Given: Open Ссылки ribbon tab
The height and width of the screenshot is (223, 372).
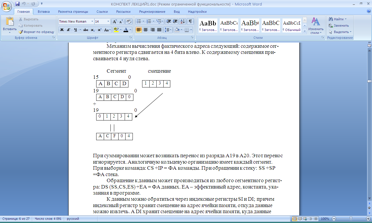Looking at the screenshot, I should click(102, 12).
